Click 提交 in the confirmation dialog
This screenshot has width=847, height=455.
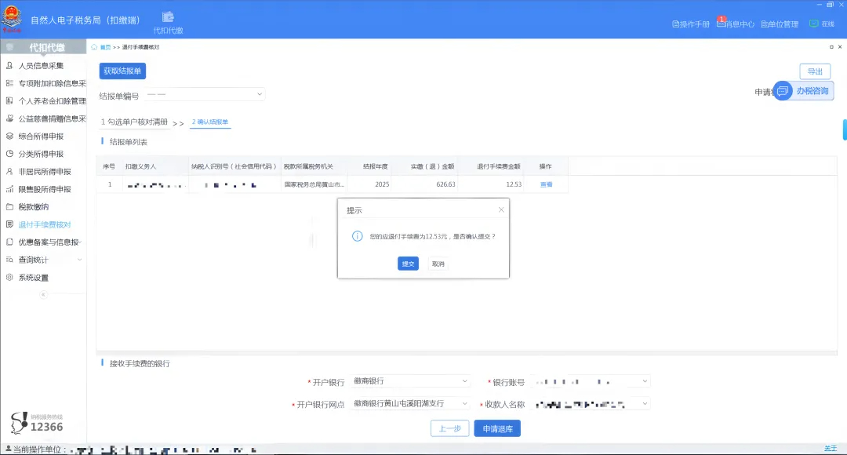408,264
